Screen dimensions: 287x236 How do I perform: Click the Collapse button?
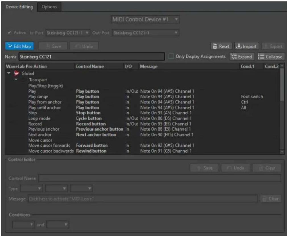pos(271,56)
